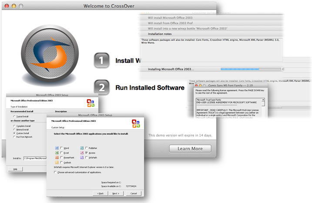The width and height of the screenshot is (312, 203).
Task: Click the Help button in Office Setup
Action: 15,169
